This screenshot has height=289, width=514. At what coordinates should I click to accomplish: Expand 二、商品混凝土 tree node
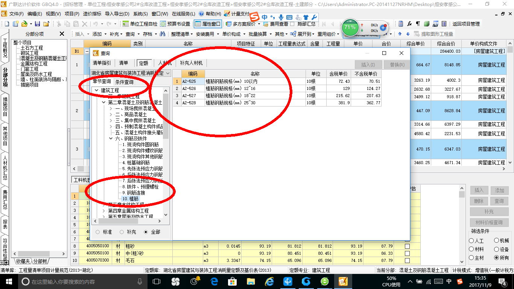point(111,114)
